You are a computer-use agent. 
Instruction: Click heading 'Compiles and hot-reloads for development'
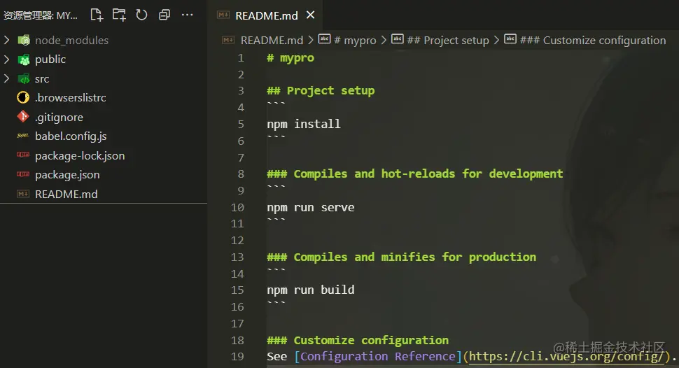[x=428, y=174]
